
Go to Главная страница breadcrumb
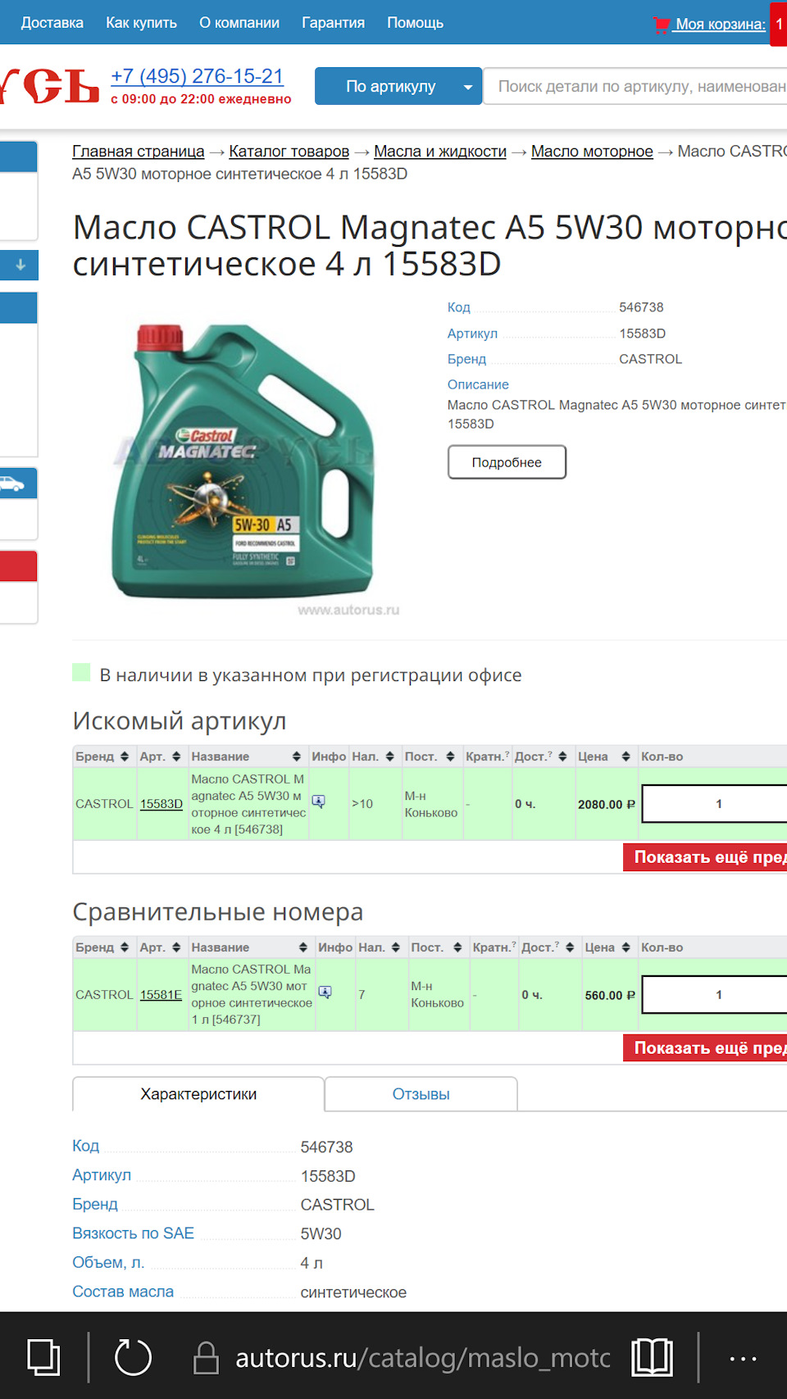coord(139,152)
